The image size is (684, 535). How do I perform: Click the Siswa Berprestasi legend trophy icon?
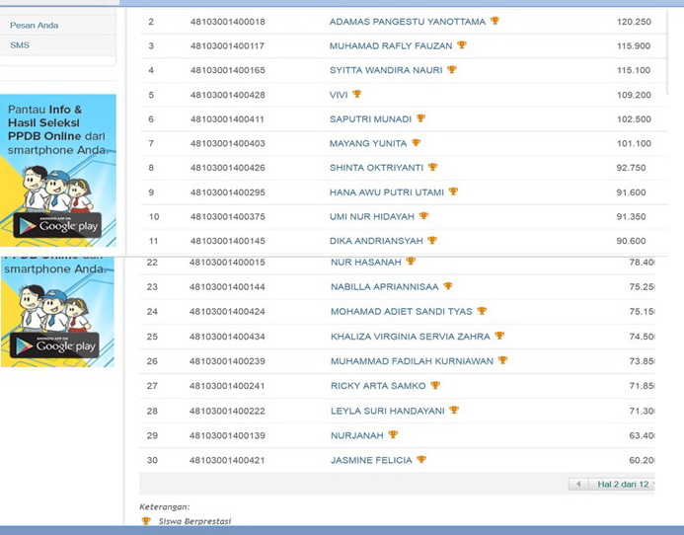point(146,521)
